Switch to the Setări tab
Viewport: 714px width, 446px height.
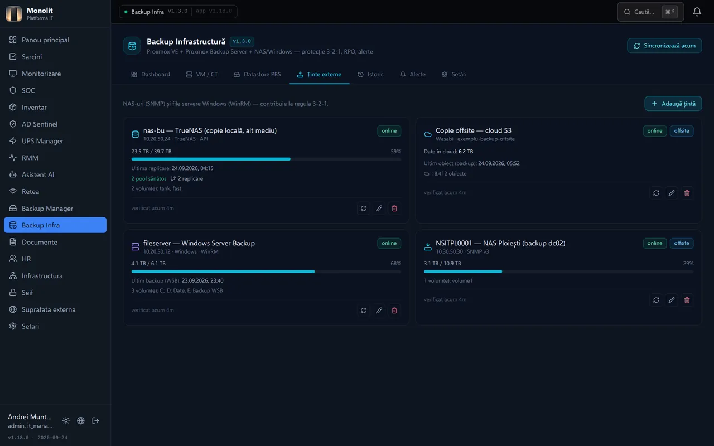[454, 75]
